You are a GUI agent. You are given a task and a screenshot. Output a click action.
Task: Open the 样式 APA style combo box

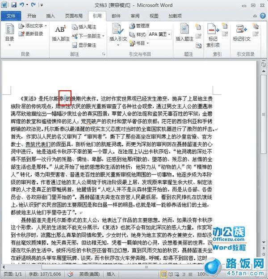(x=160, y=34)
